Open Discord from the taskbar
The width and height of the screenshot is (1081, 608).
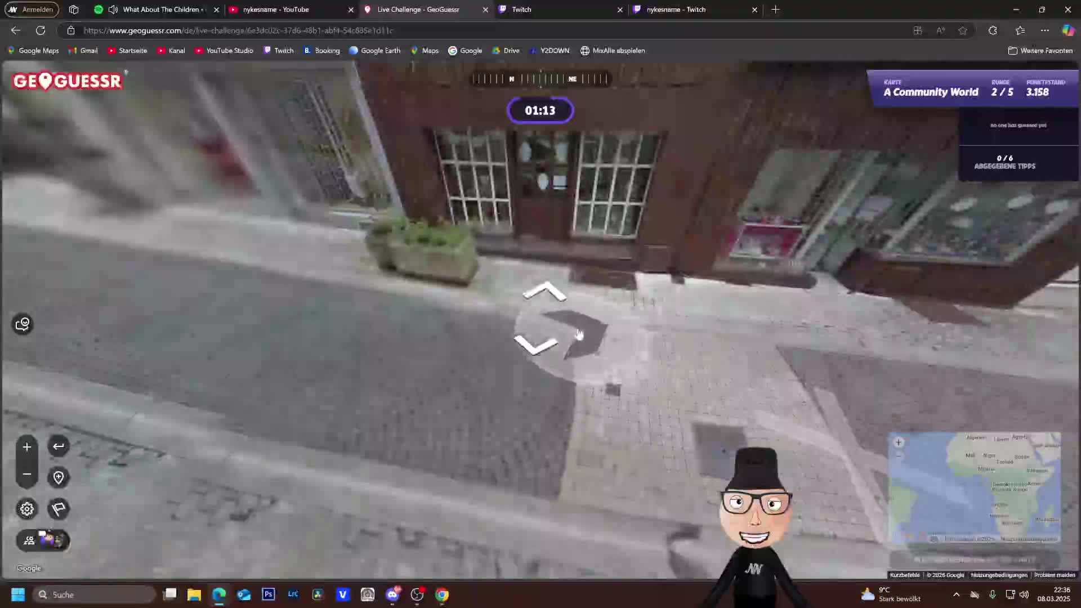point(392,594)
